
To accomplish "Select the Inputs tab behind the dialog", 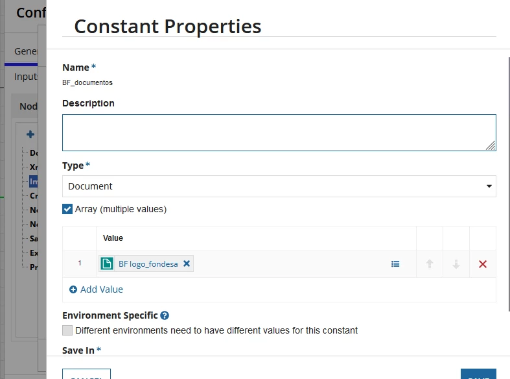I will coord(26,77).
